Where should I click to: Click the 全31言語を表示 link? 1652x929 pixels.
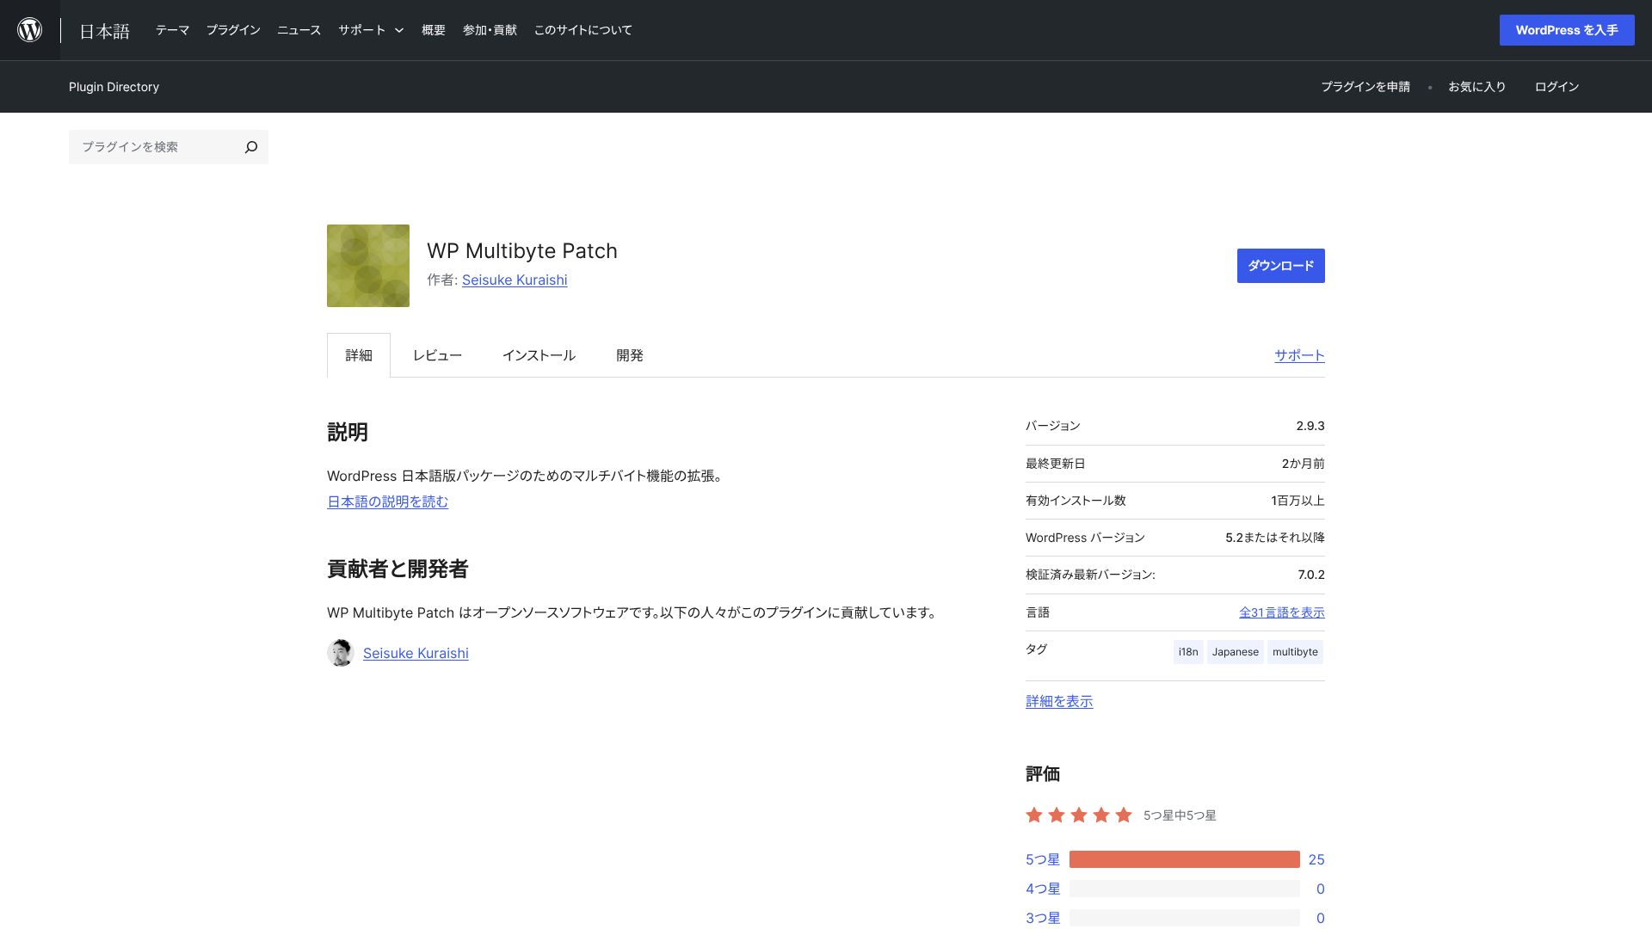1281,612
